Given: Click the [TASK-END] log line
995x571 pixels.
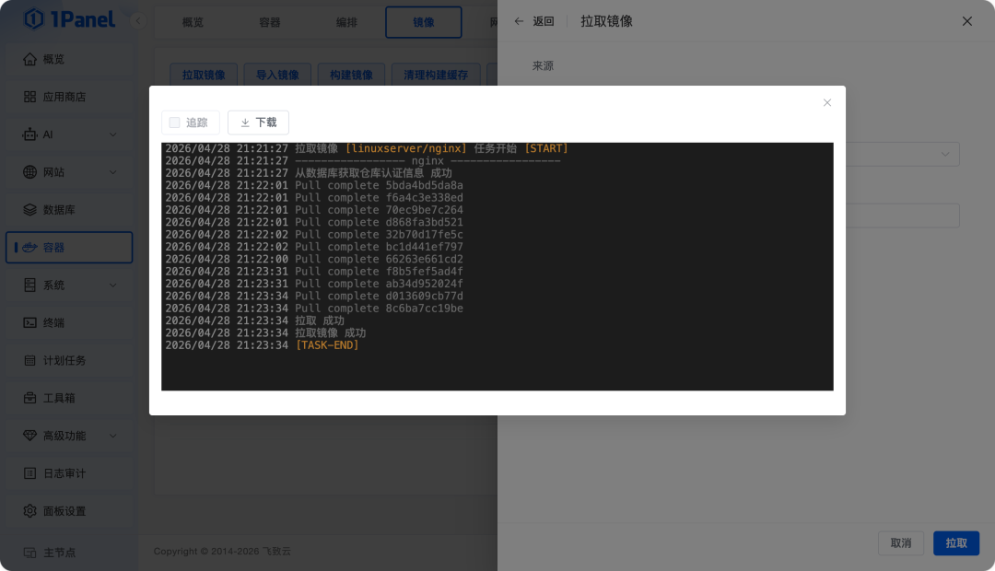Looking at the screenshot, I should [262, 345].
